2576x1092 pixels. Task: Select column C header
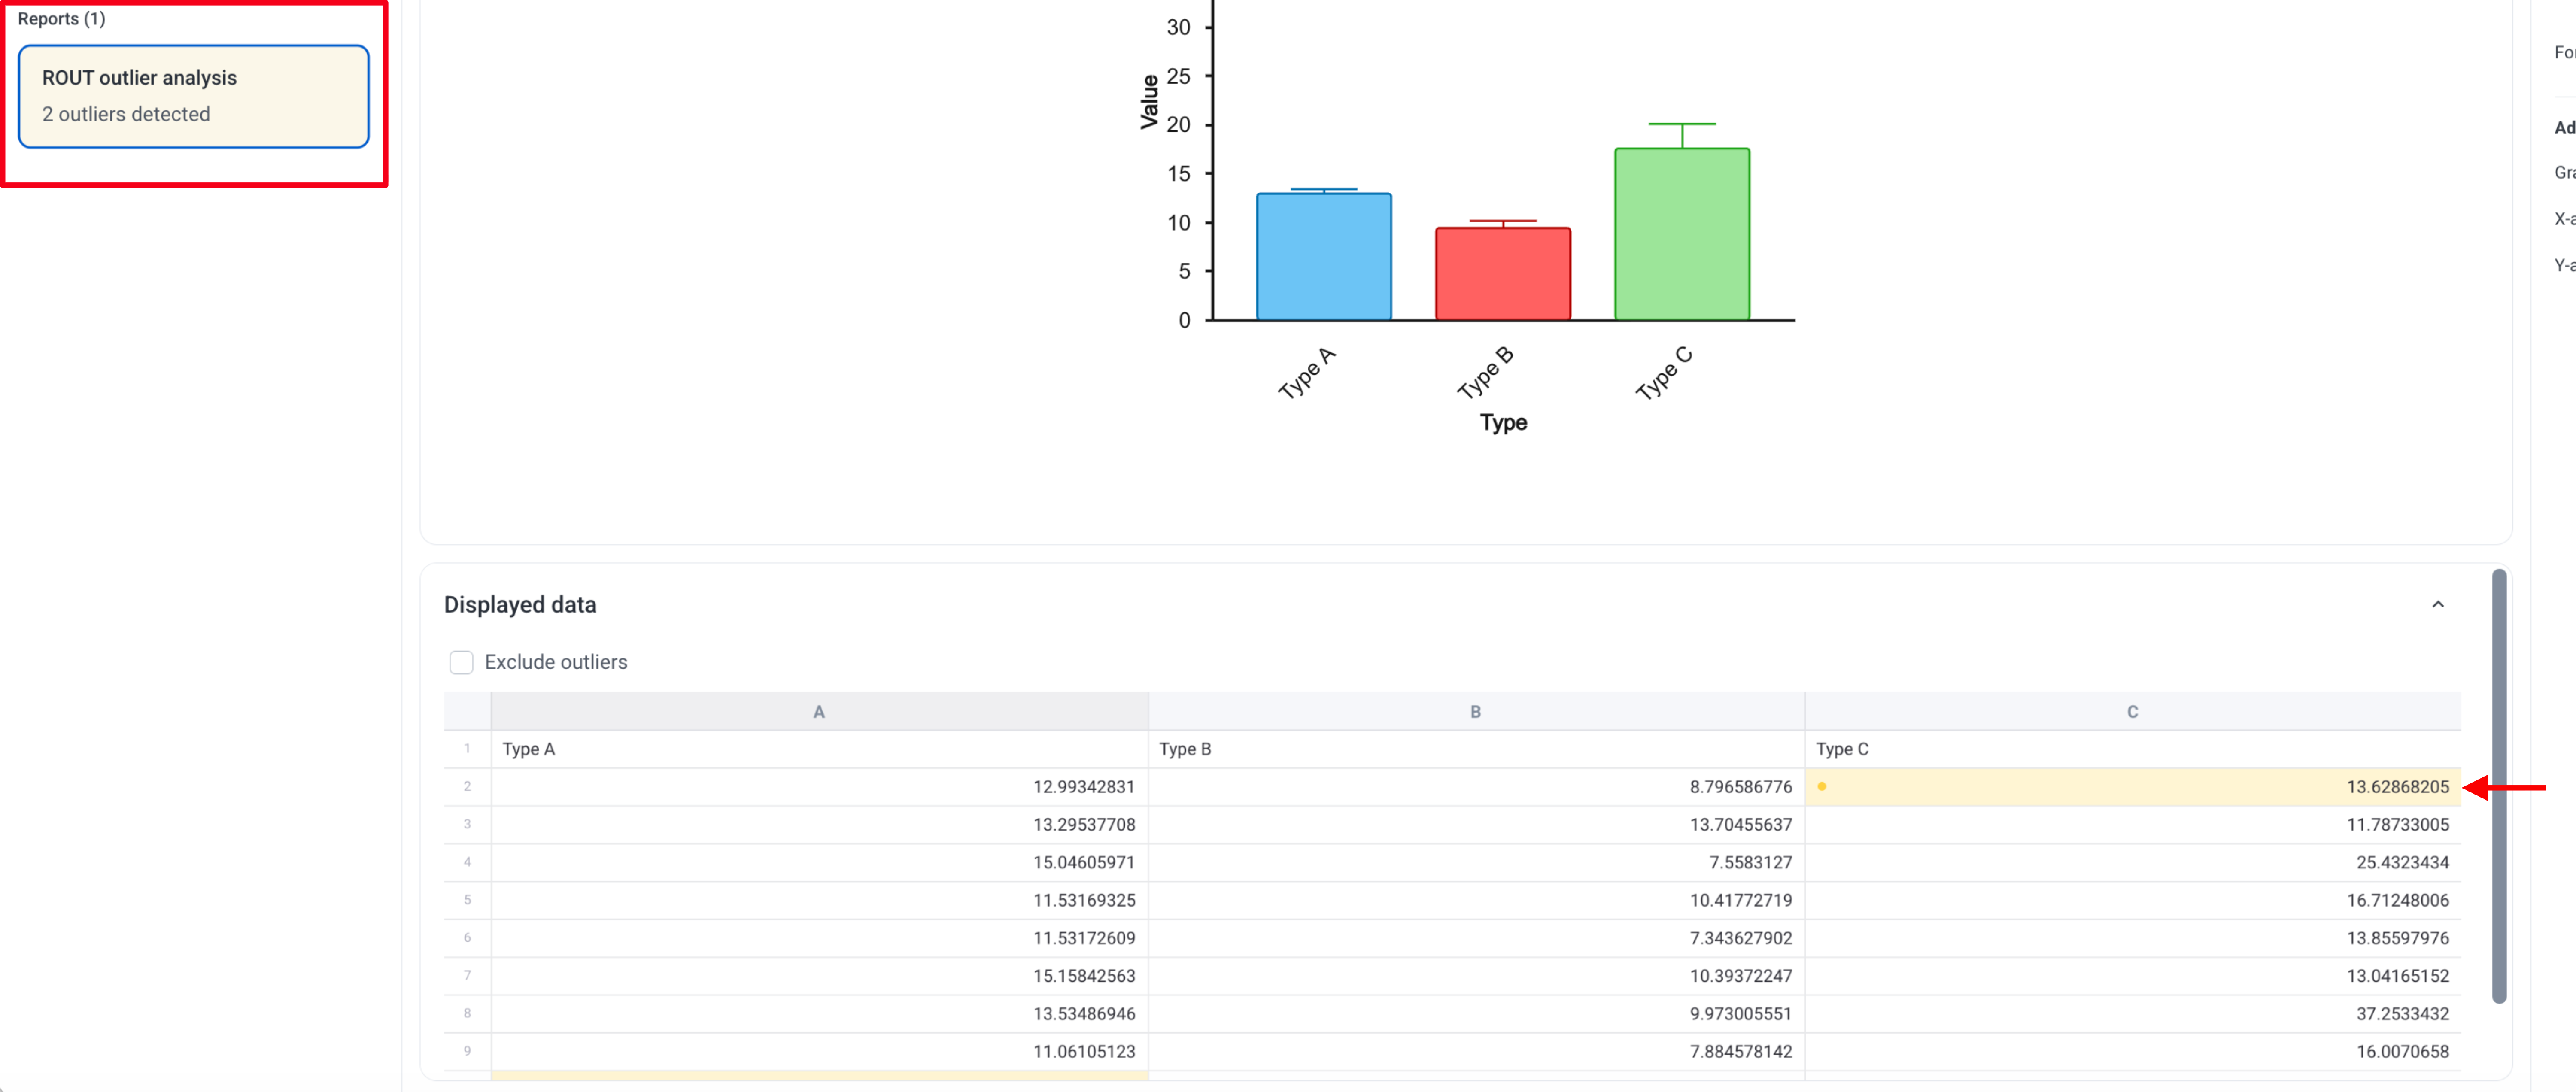coord(2132,711)
